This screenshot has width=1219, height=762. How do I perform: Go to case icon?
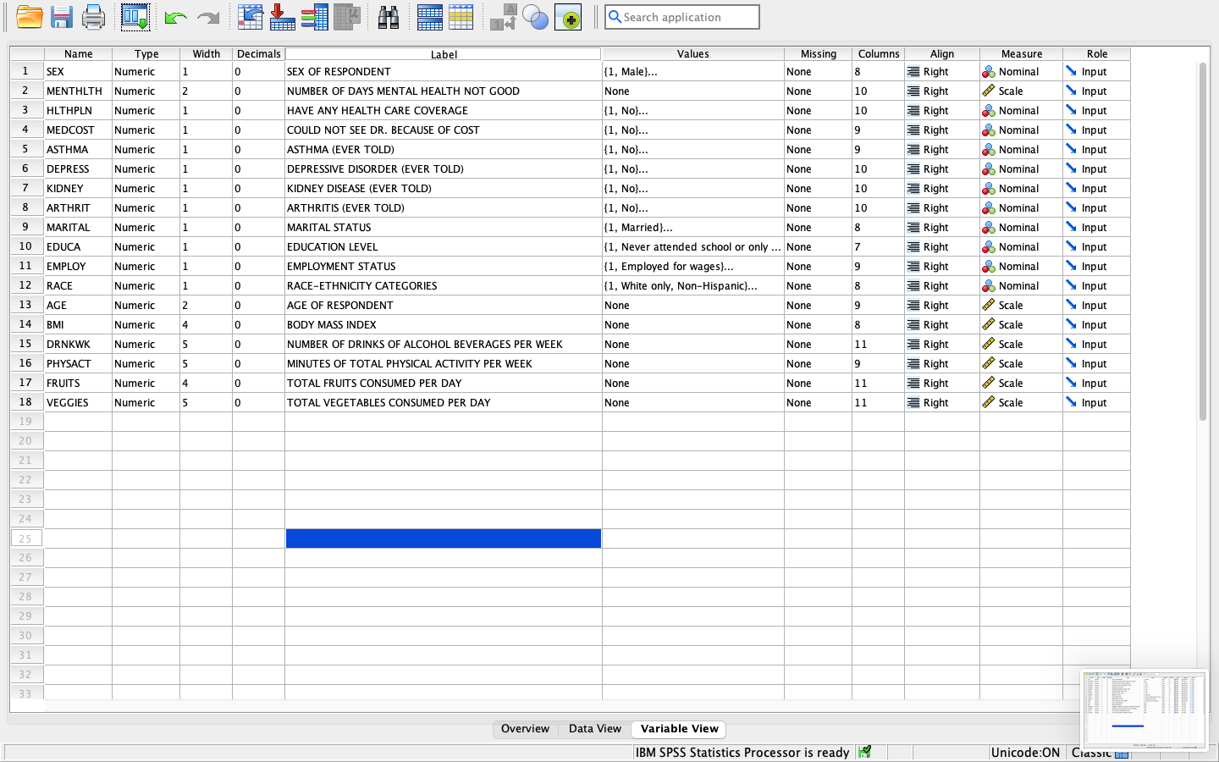tap(250, 17)
